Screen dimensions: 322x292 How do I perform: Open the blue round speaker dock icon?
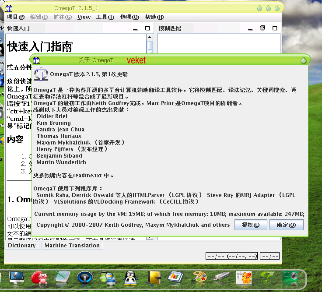[85, 278]
